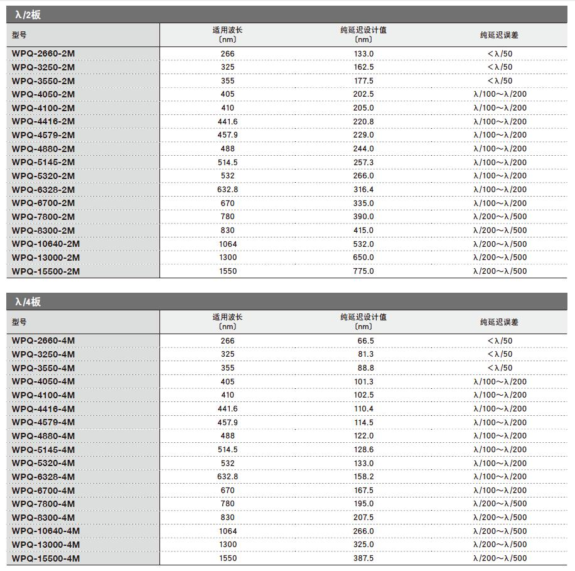Image resolution: width=575 pixels, height=571 pixels.
Task: Select the WPQ-5145-4M model name
Action: 43,450
